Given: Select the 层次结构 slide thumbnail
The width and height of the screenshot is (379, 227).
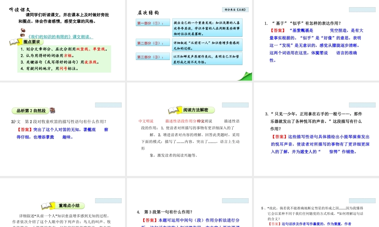Looking at the screenshot, I should [189, 40].
